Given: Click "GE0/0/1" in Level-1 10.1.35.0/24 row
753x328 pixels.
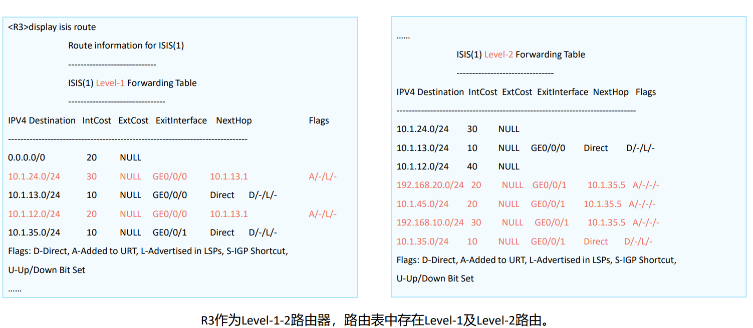Looking at the screenshot, I should coord(170,232).
